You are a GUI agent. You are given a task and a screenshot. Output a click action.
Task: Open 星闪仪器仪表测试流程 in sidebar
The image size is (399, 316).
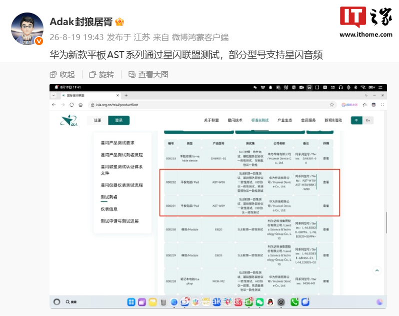(x=122, y=185)
